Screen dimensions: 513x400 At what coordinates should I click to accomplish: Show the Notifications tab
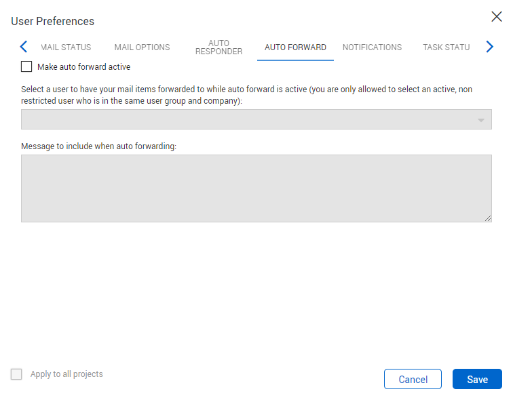point(372,47)
